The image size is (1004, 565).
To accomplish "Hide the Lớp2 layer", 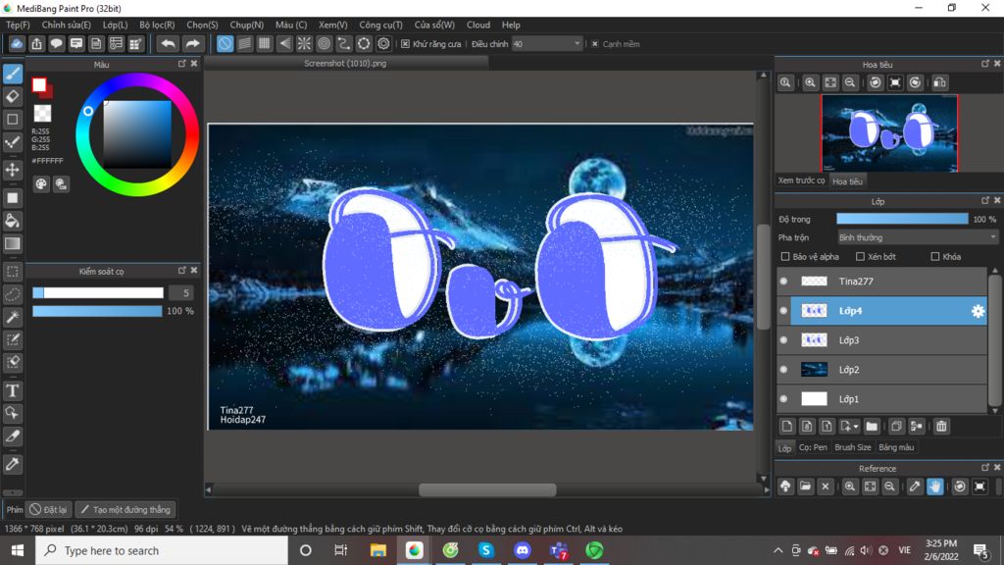I will pos(783,370).
